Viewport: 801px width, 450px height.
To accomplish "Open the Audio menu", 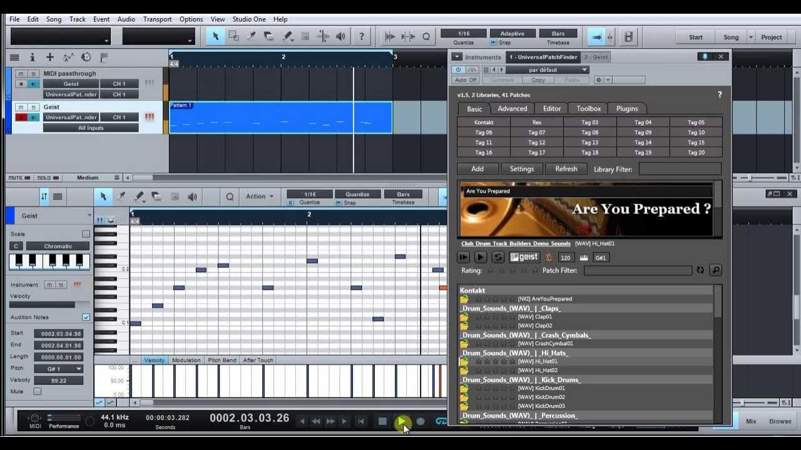I will coord(126,19).
